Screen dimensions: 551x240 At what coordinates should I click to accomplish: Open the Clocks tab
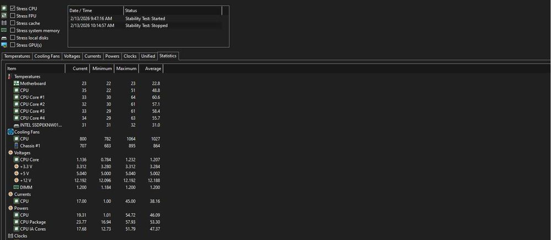click(130, 56)
